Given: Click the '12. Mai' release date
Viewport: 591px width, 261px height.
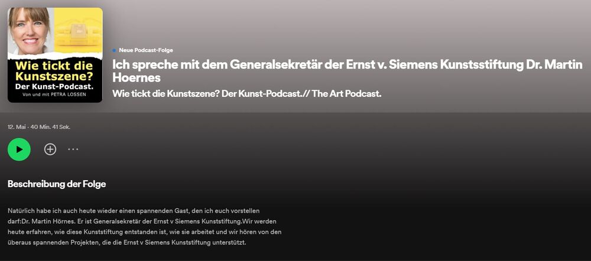Looking at the screenshot, I should (x=16, y=127).
